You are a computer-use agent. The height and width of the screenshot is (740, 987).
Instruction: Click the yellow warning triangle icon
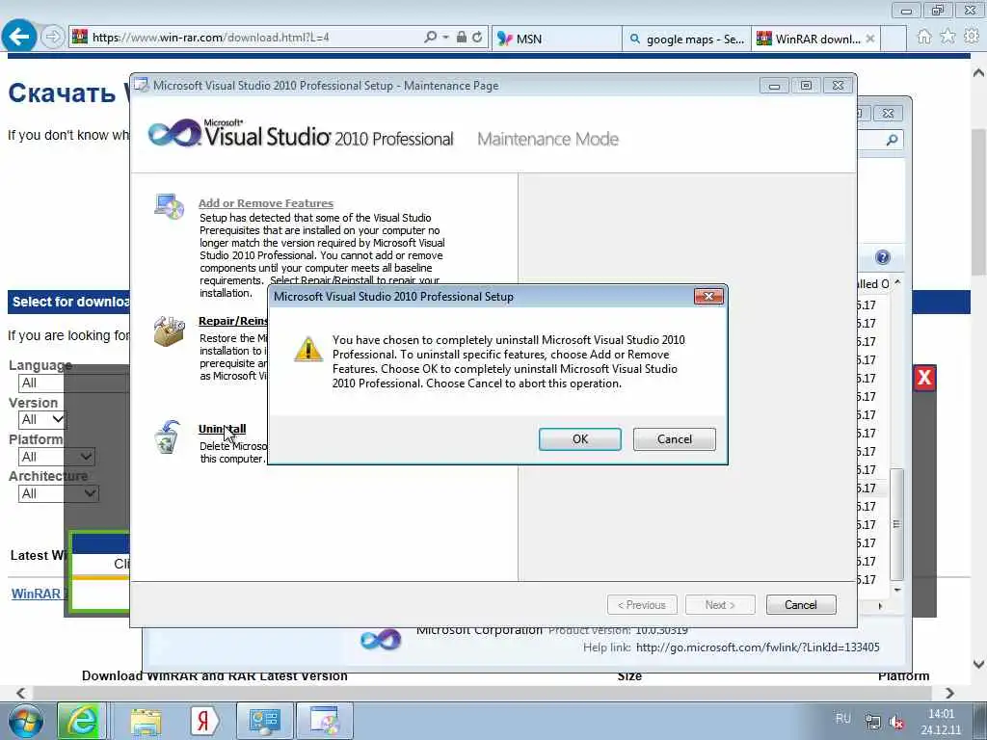[308, 349]
